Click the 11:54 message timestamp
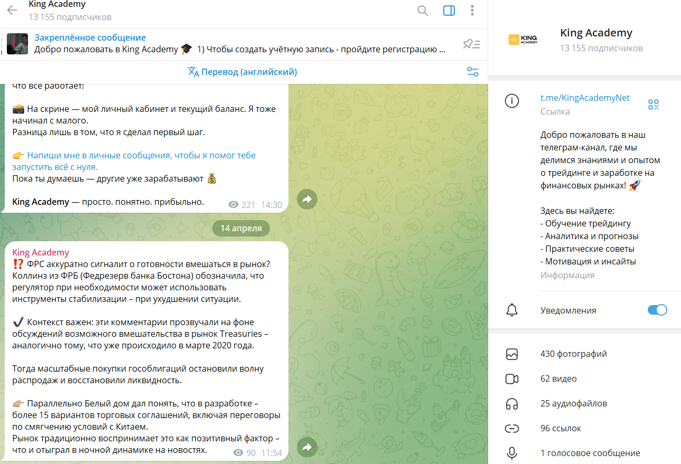This screenshot has height=464, width=681. (x=272, y=453)
